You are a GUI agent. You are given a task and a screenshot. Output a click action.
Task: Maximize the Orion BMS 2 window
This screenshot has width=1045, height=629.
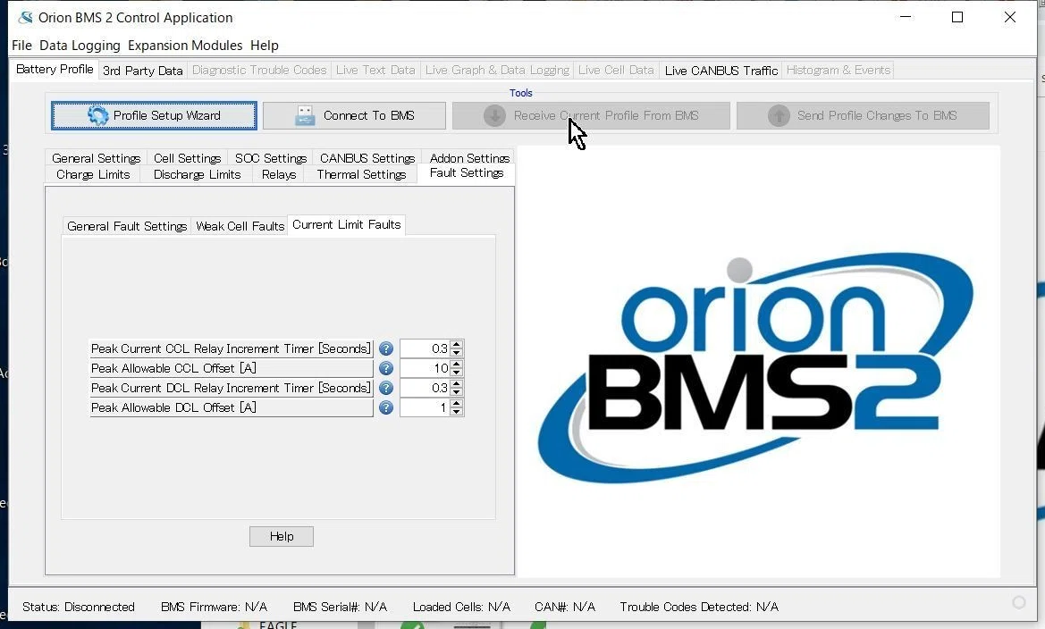point(957,17)
